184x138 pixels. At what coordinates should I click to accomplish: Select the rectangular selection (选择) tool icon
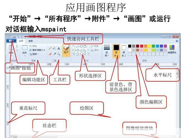coord(25,48)
